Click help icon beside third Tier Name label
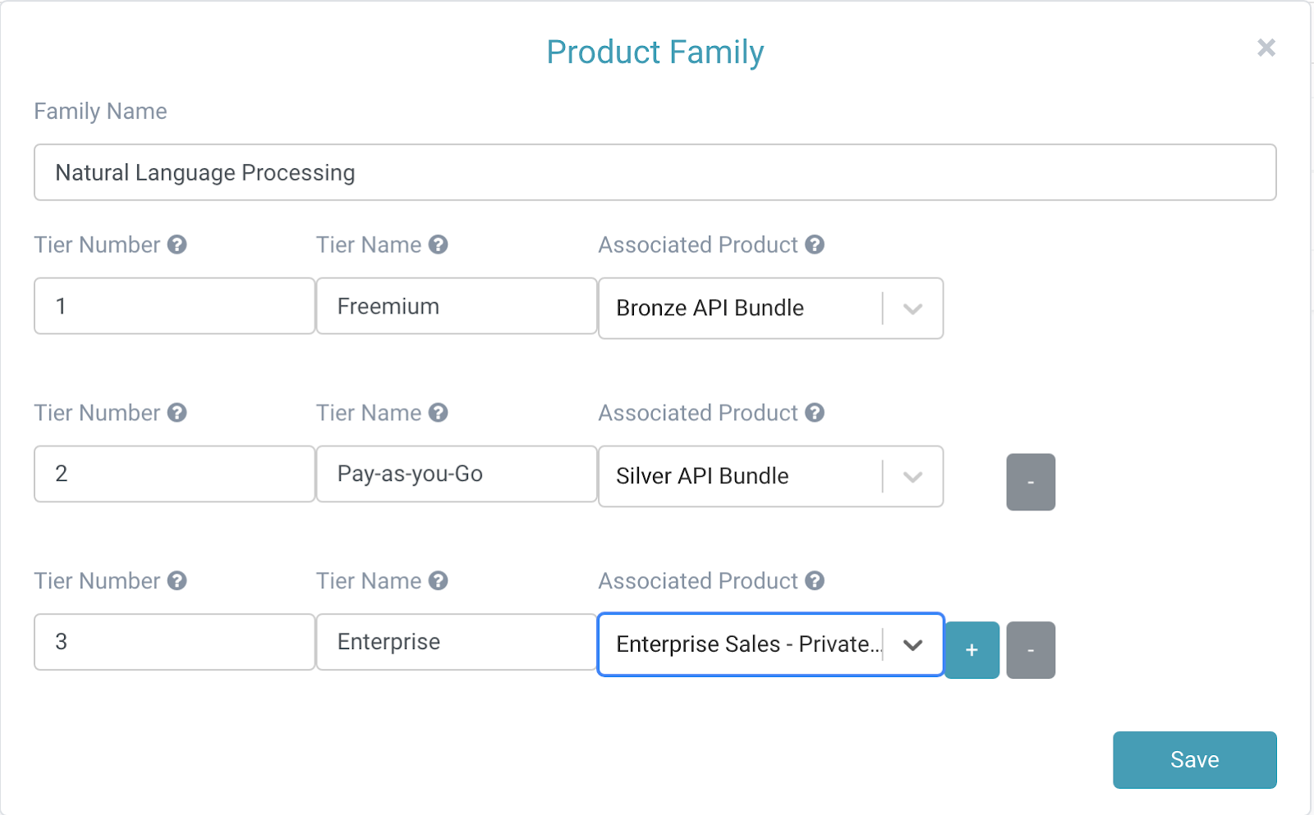Image resolution: width=1314 pixels, height=815 pixels. click(439, 581)
